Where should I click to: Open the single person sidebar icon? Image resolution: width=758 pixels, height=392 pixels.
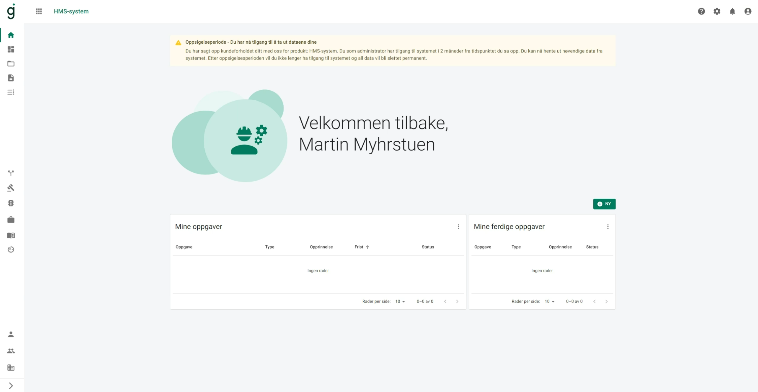11,334
